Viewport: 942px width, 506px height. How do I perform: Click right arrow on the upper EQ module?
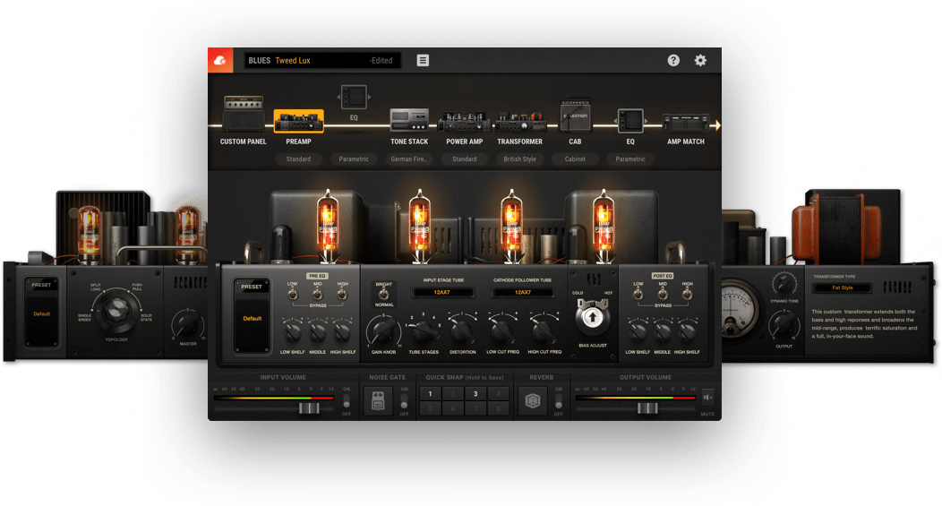click(x=369, y=97)
